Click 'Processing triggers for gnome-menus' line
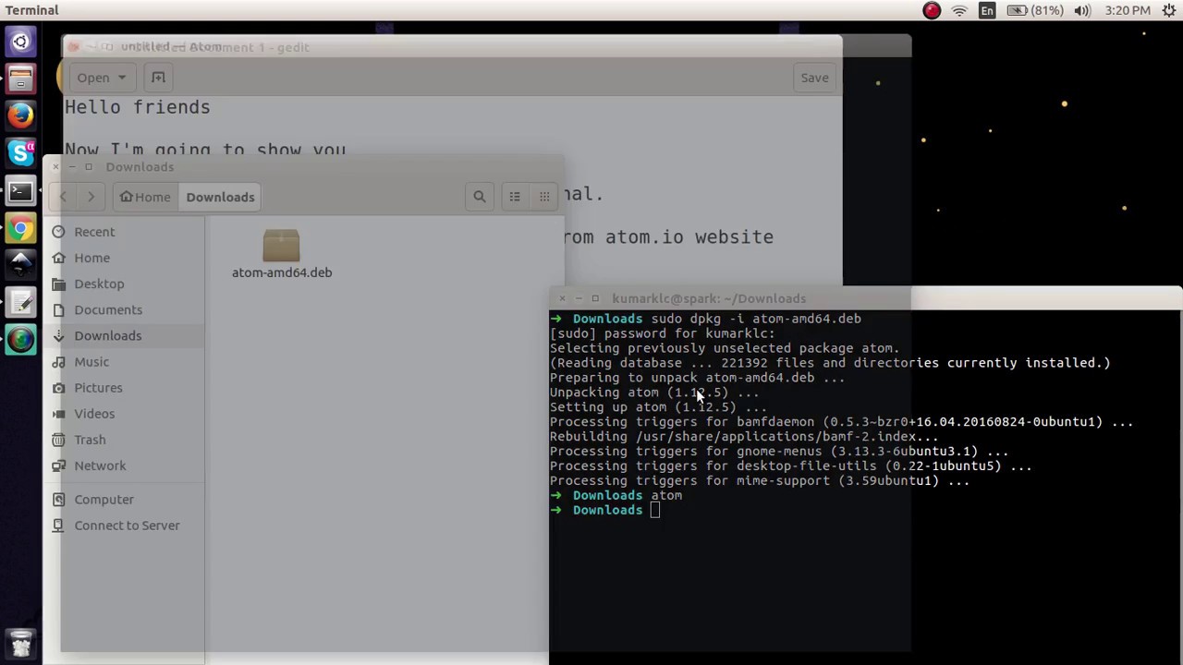The image size is (1183, 665). click(779, 452)
